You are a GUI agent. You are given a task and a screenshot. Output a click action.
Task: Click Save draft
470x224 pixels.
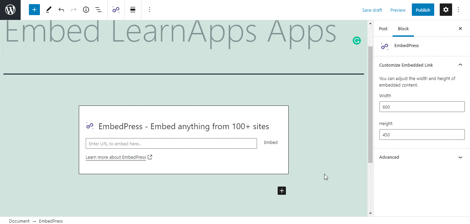click(372, 10)
